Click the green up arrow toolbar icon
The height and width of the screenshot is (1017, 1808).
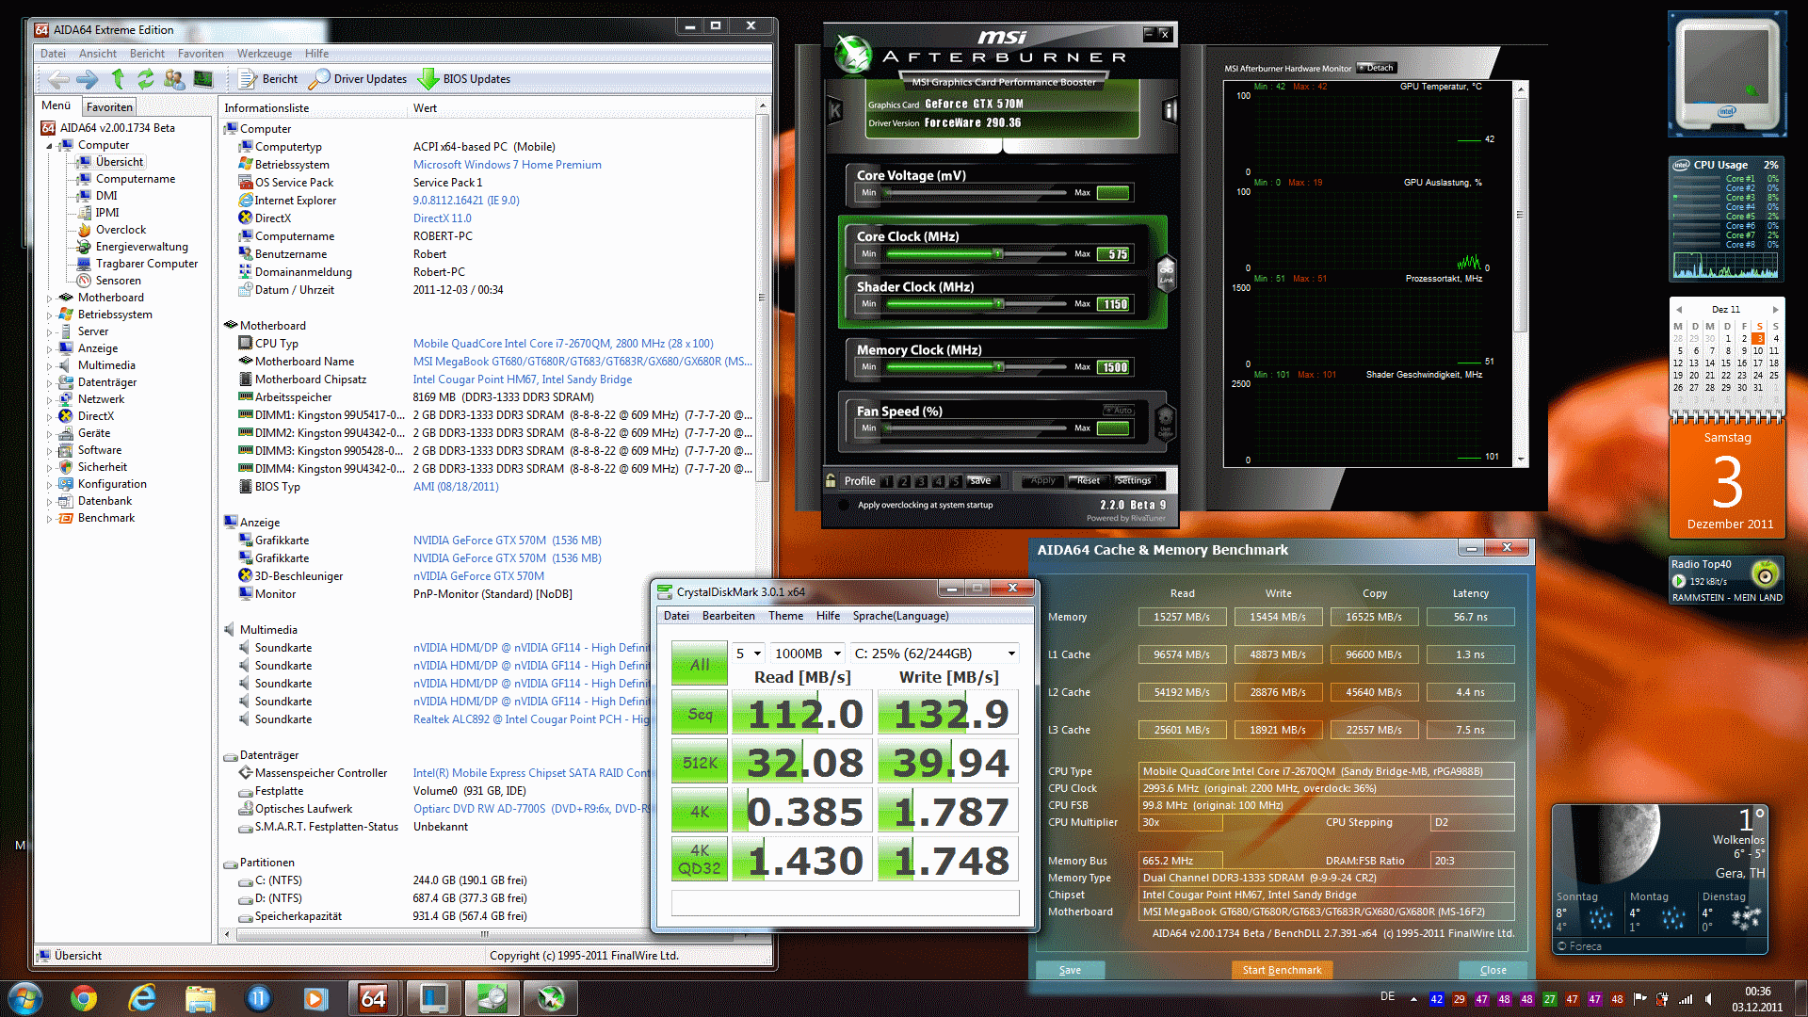click(118, 79)
